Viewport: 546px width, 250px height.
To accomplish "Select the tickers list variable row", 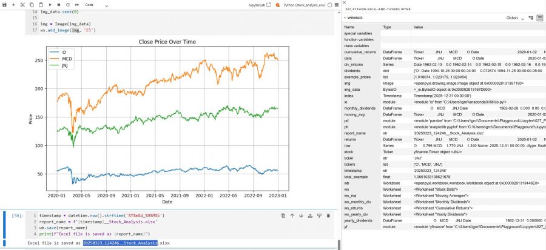I will (444, 164).
